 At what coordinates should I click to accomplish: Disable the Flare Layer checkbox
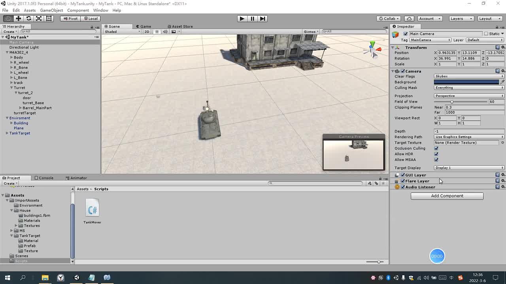coord(402,181)
